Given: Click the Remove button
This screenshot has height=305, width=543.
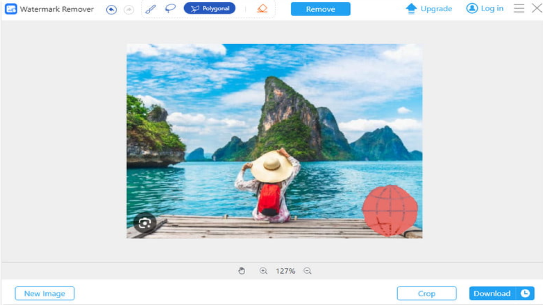Looking at the screenshot, I should [x=320, y=9].
